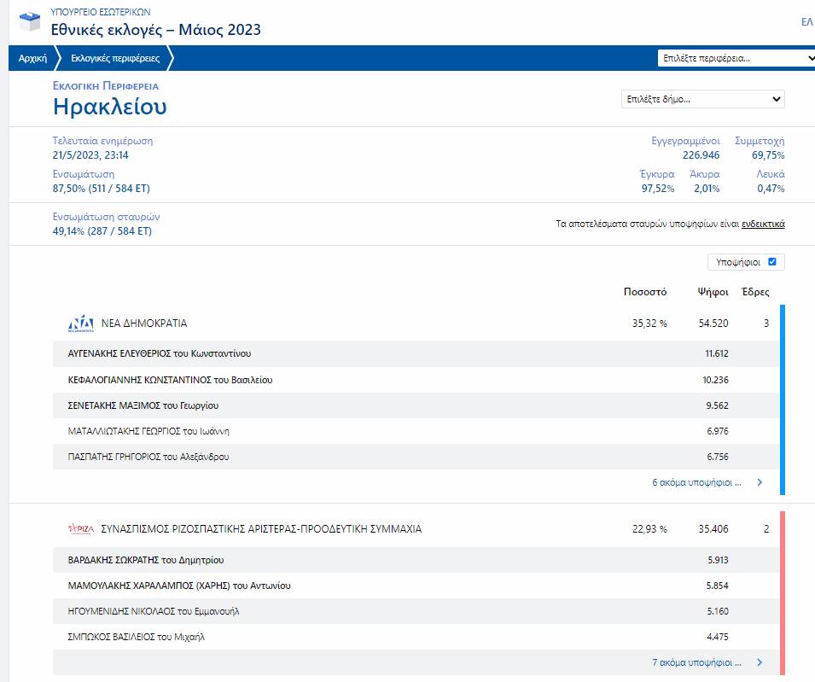This screenshot has height=682, width=815.
Task: Switch language via ΕΛ link
Action: (807, 22)
